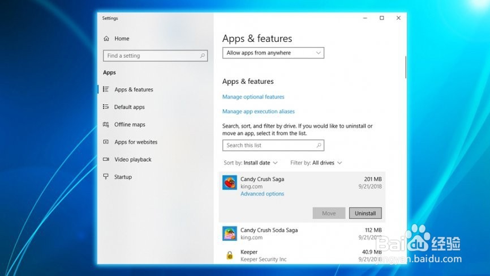Click the Candy Crush Soda Saga app icon
Viewport: 490px width, 276px height.
pos(230,233)
